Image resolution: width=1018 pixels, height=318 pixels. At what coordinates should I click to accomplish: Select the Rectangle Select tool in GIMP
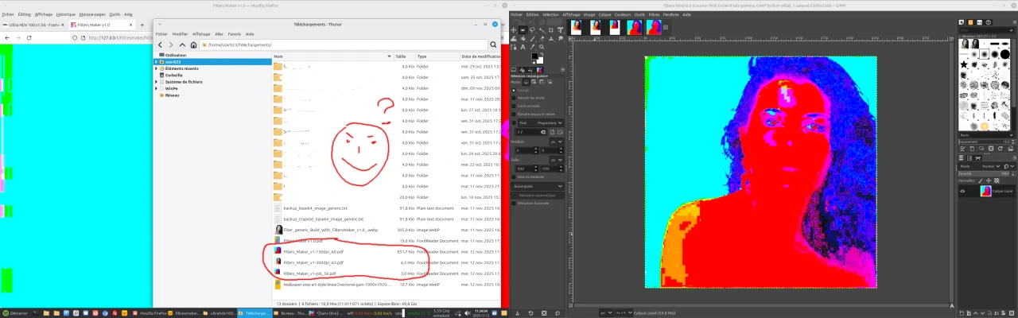tap(523, 29)
